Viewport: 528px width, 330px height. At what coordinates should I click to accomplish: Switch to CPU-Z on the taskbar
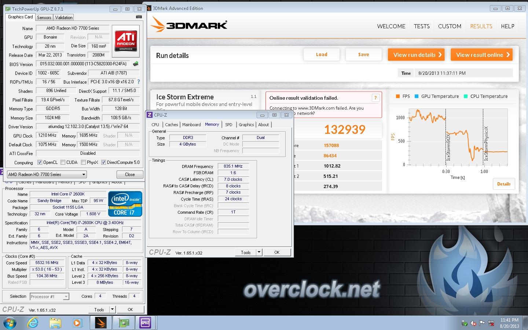[145, 323]
